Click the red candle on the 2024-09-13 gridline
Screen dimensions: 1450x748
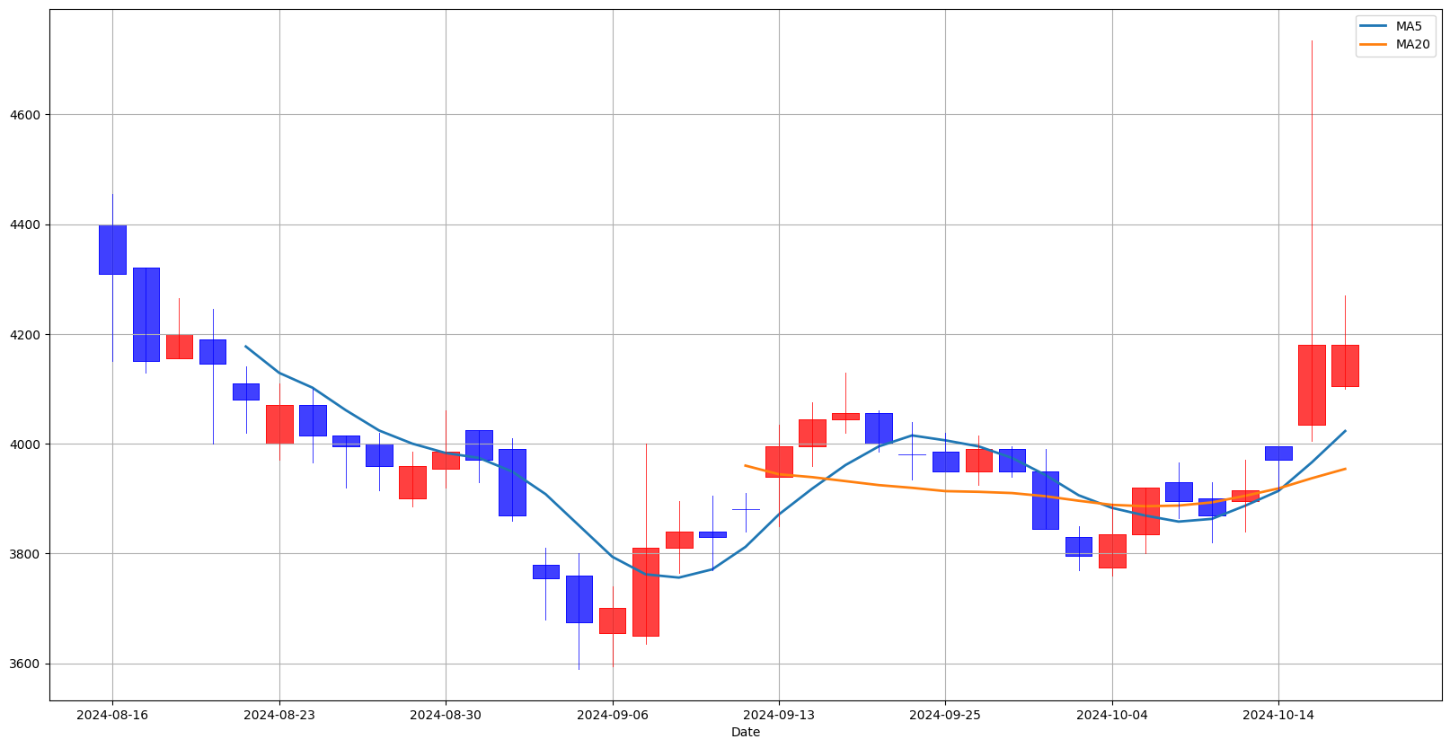[779, 462]
